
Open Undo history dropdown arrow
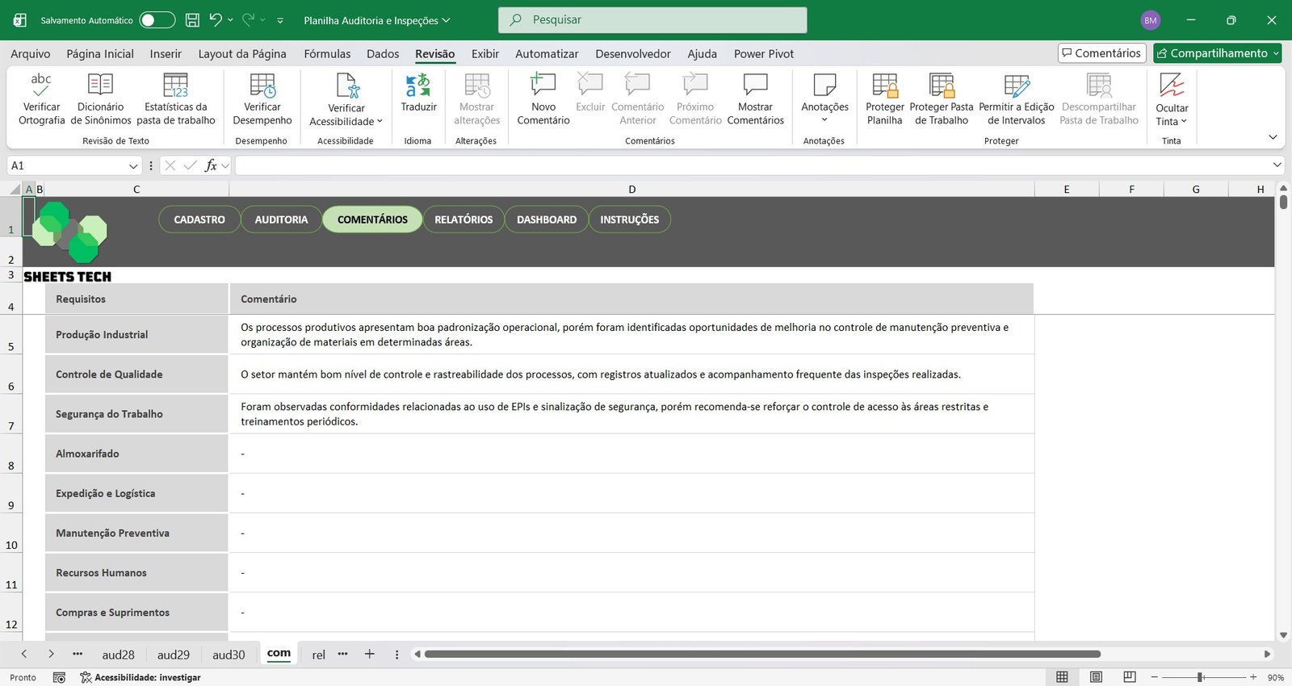tap(230, 20)
